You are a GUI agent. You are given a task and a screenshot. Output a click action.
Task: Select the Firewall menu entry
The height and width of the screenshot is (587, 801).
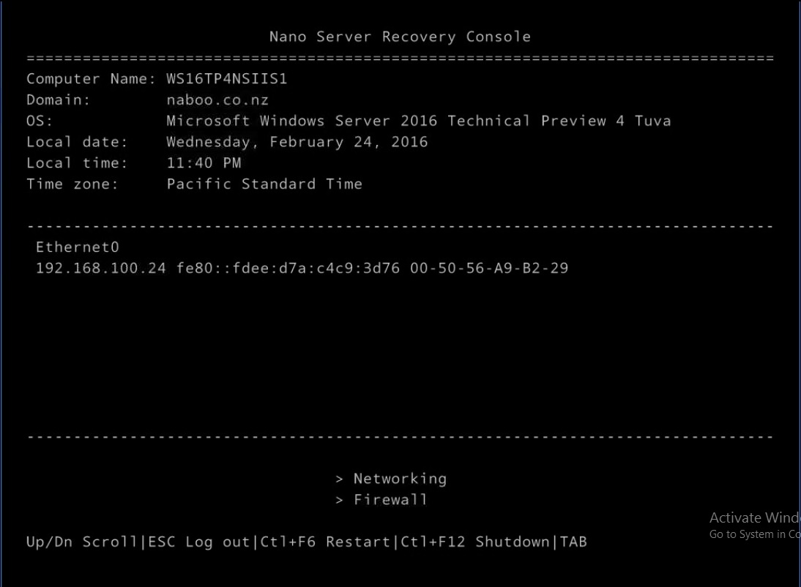(390, 500)
